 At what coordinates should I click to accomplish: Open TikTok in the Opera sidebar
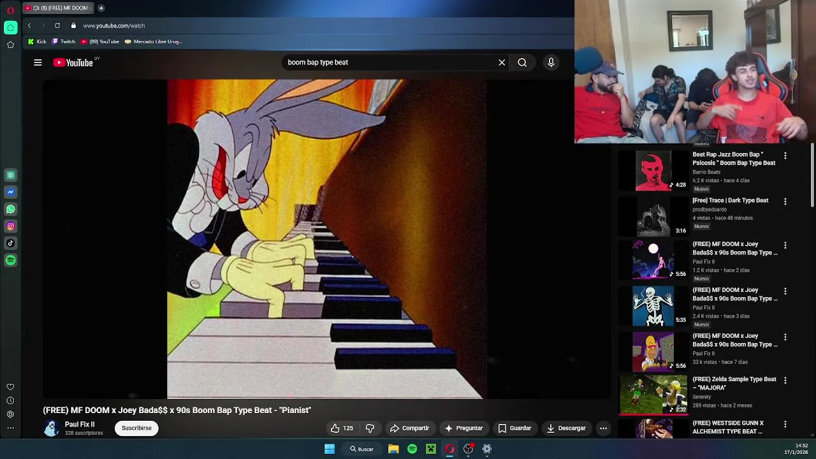point(10,243)
